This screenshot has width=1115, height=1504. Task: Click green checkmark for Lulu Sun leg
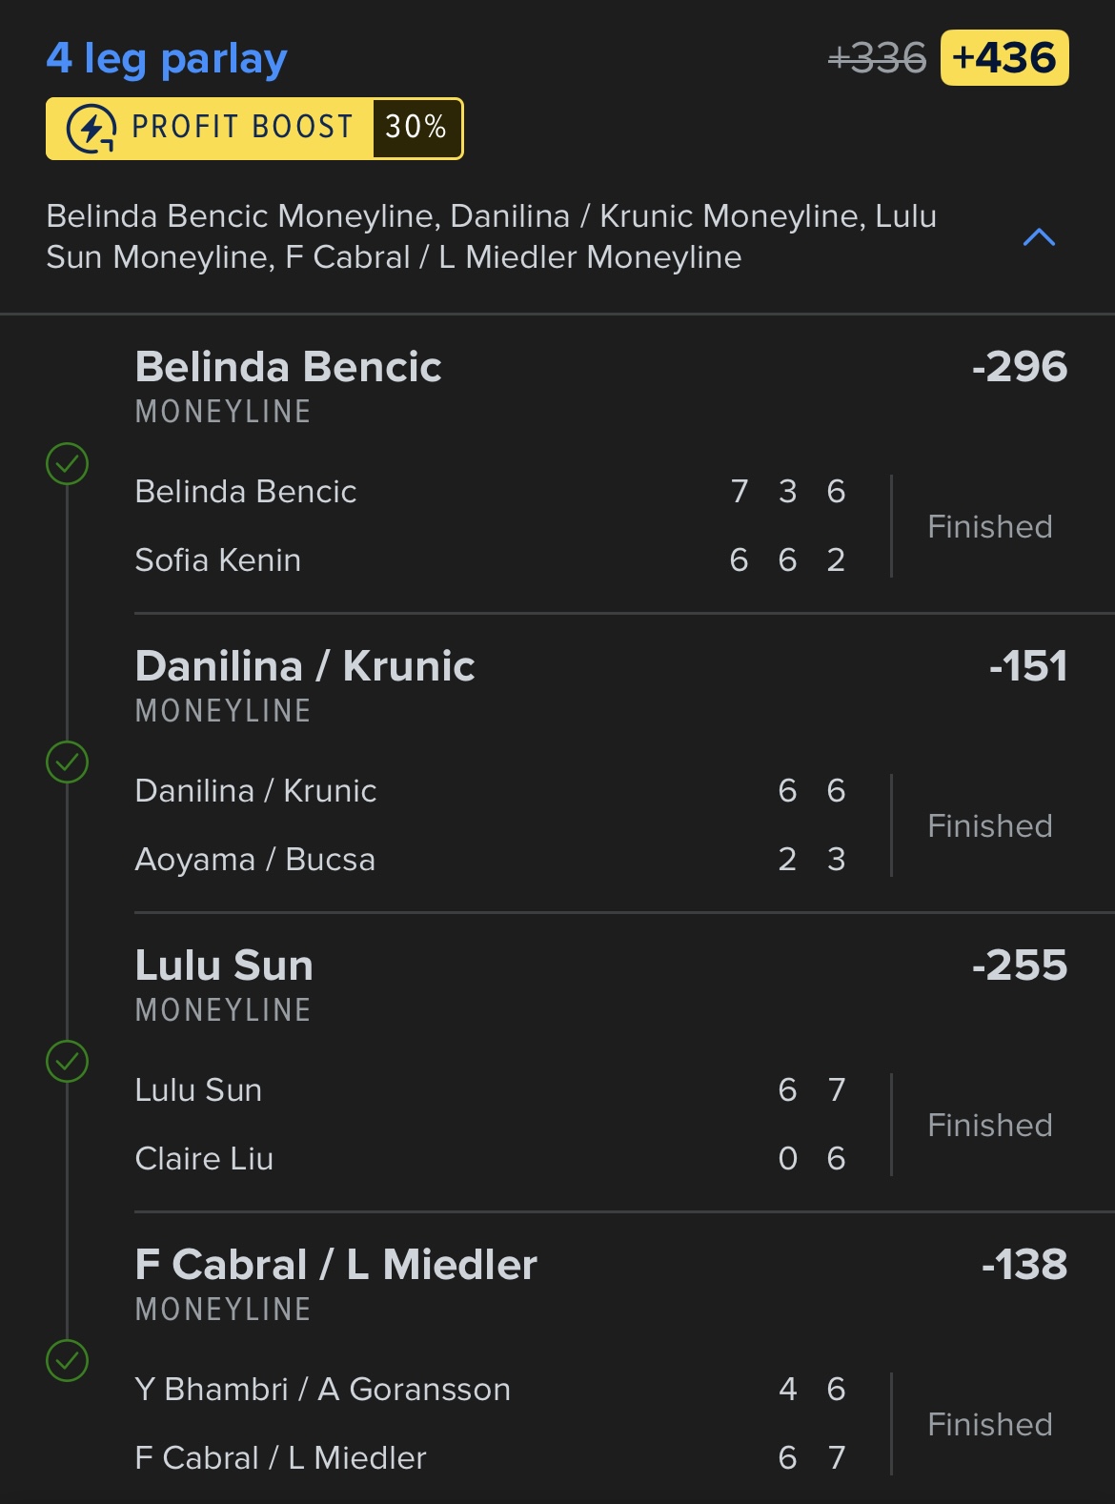68,1062
